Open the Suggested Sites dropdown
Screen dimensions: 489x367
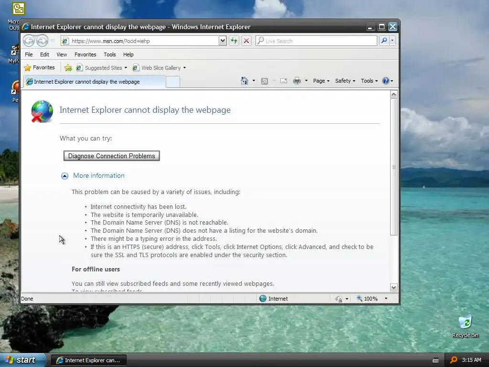coord(102,68)
